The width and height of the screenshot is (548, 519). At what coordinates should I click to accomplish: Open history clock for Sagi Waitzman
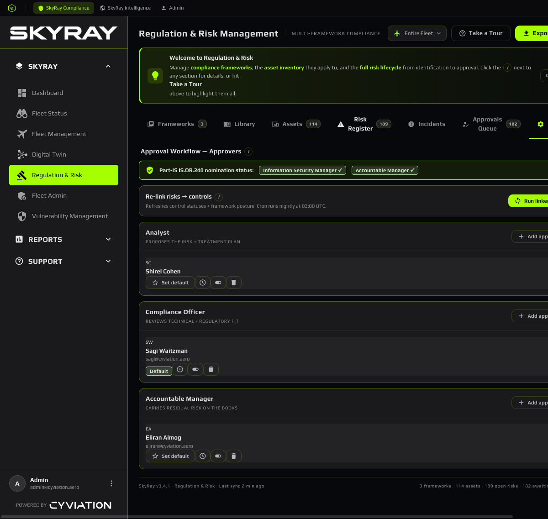[180, 369]
